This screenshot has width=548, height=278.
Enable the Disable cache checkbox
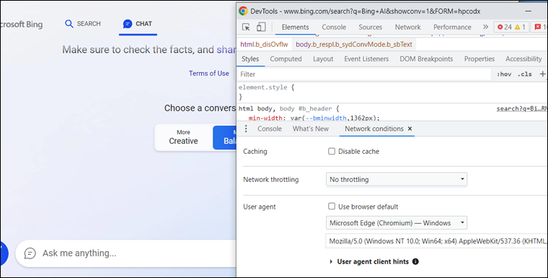point(331,151)
